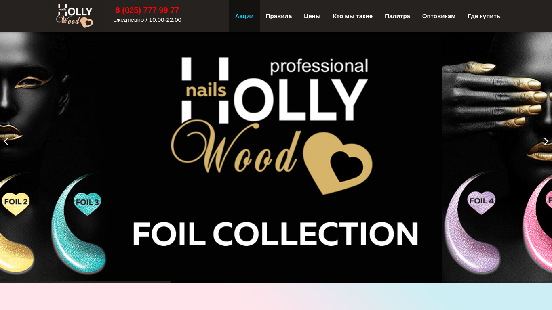Select Цены in the top navigation
Screen dimensions: 552x310
(312, 16)
